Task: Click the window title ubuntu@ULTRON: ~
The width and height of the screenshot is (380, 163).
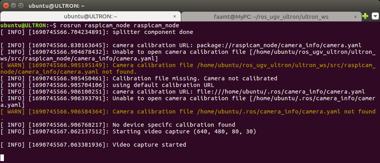Action: [56, 5]
